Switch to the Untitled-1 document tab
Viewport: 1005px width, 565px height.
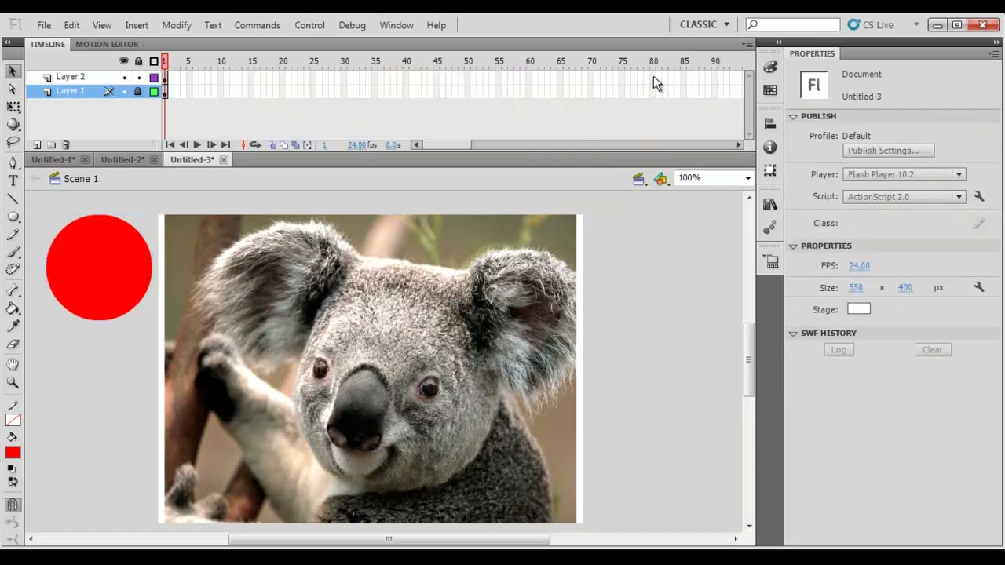tap(53, 159)
